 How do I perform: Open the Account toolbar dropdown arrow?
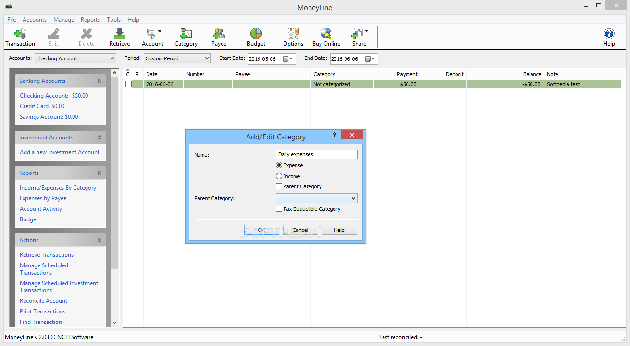click(x=160, y=32)
